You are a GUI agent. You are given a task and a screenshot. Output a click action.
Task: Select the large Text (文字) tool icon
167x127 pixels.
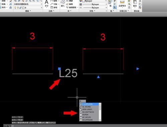46,2
